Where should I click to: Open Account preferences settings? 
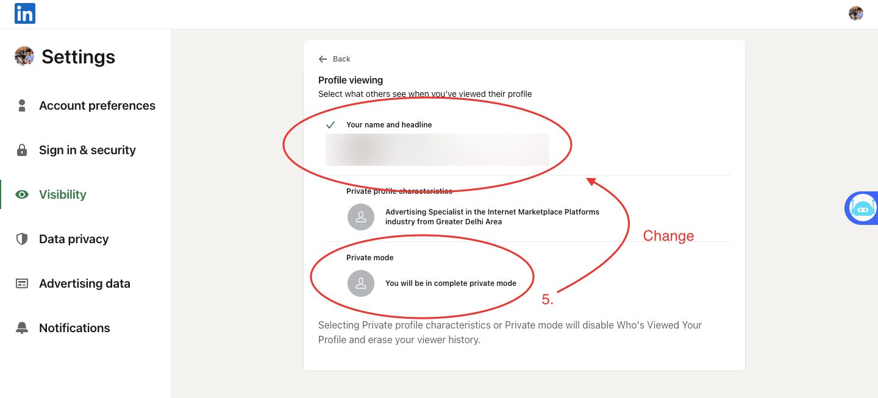[x=97, y=105]
